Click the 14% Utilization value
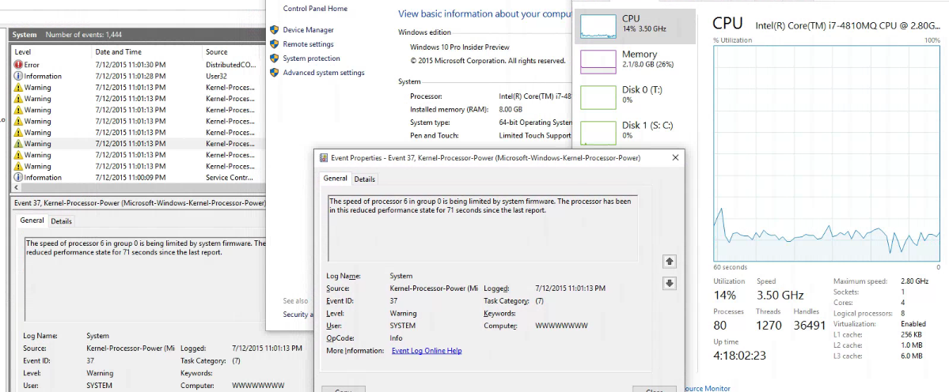 [725, 296]
